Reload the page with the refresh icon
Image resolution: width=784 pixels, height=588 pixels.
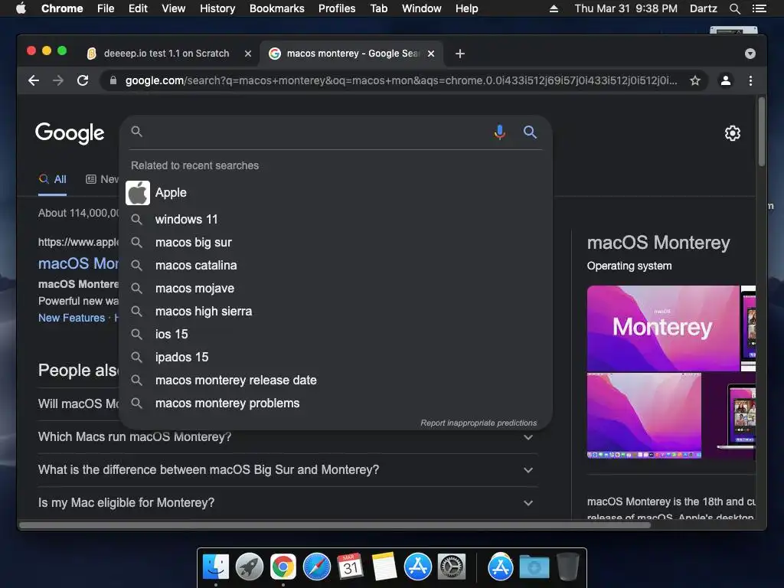pyautogui.click(x=83, y=80)
